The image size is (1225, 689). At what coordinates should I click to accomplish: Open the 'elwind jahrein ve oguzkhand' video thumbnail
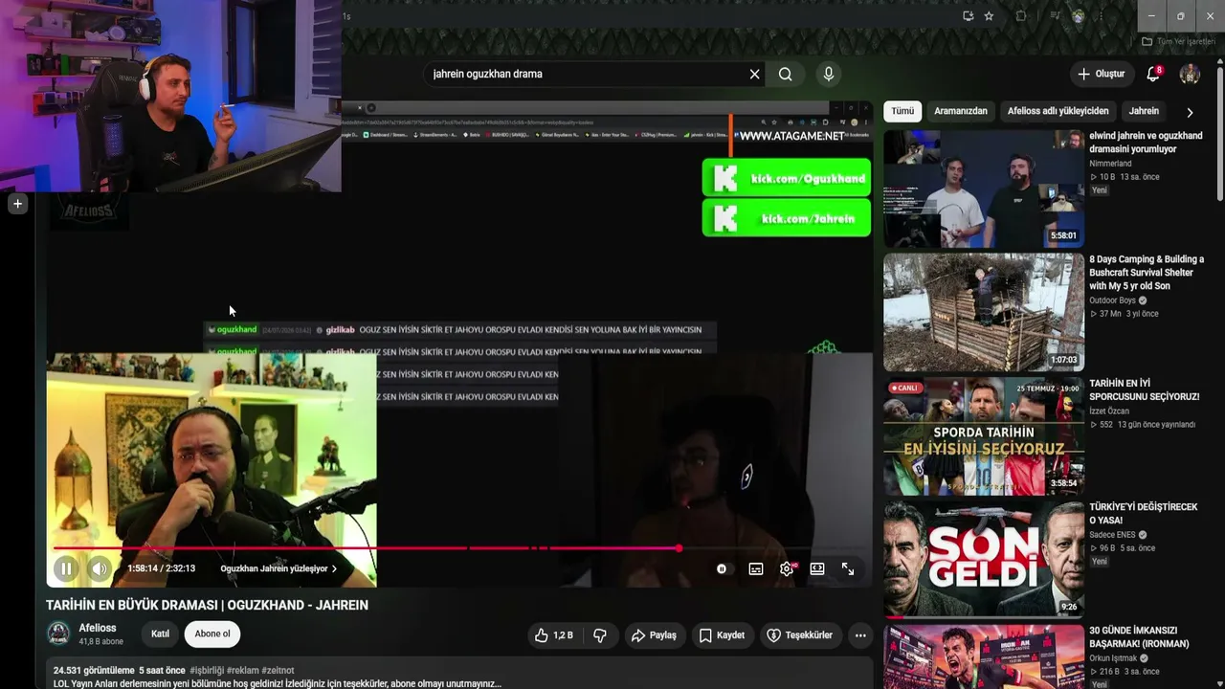[984, 189]
